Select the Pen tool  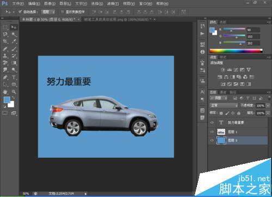coord(5,78)
